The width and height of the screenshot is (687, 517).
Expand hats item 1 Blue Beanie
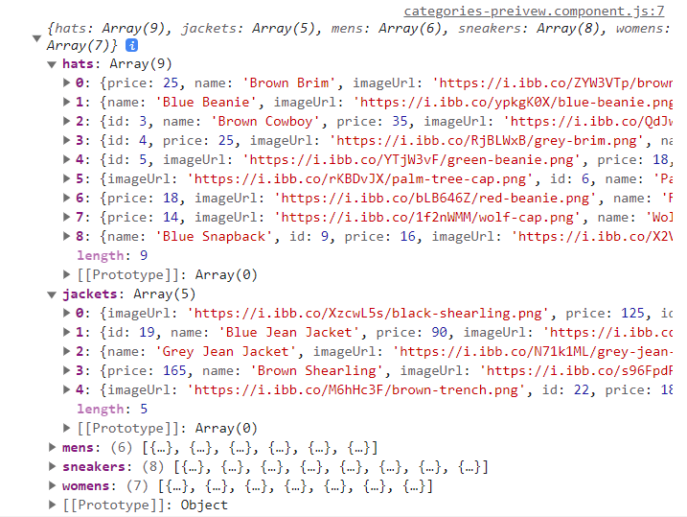click(67, 102)
